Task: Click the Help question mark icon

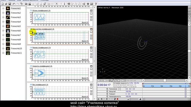Action: (x=96, y=4)
